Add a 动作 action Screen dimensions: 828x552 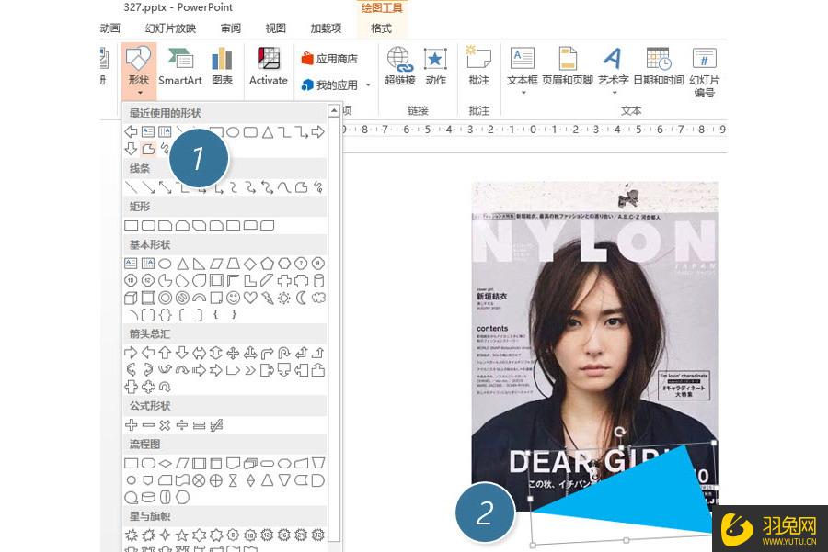click(436, 66)
